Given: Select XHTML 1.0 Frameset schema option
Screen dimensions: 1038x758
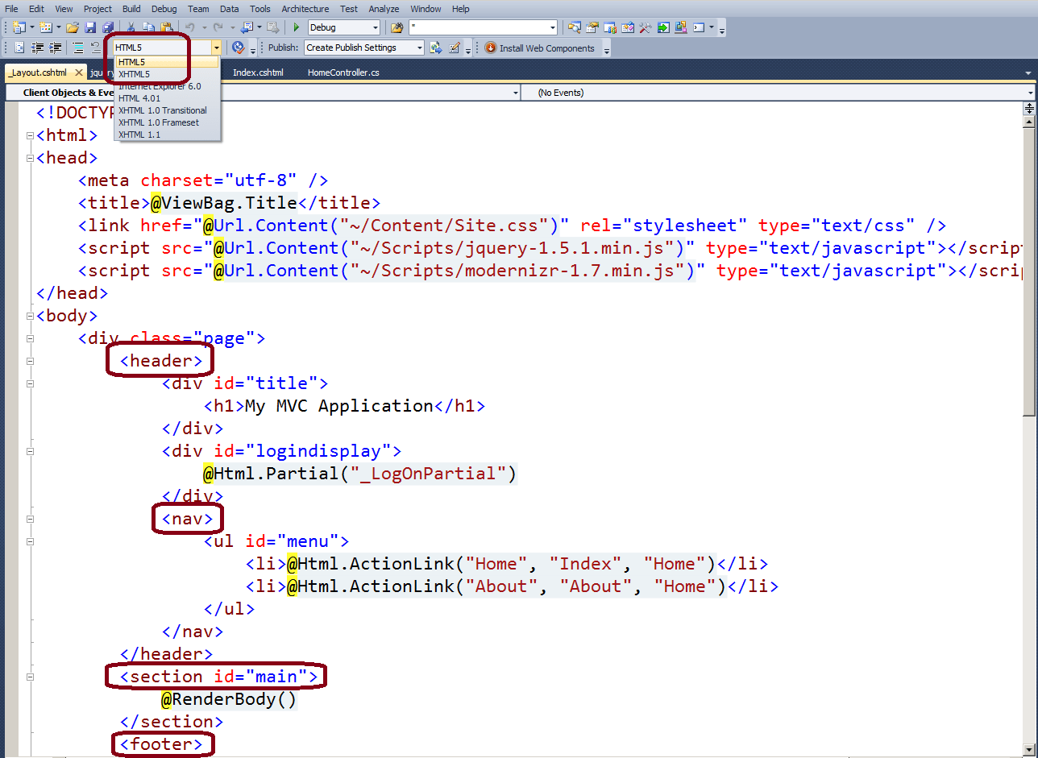Looking at the screenshot, I should click(166, 122).
